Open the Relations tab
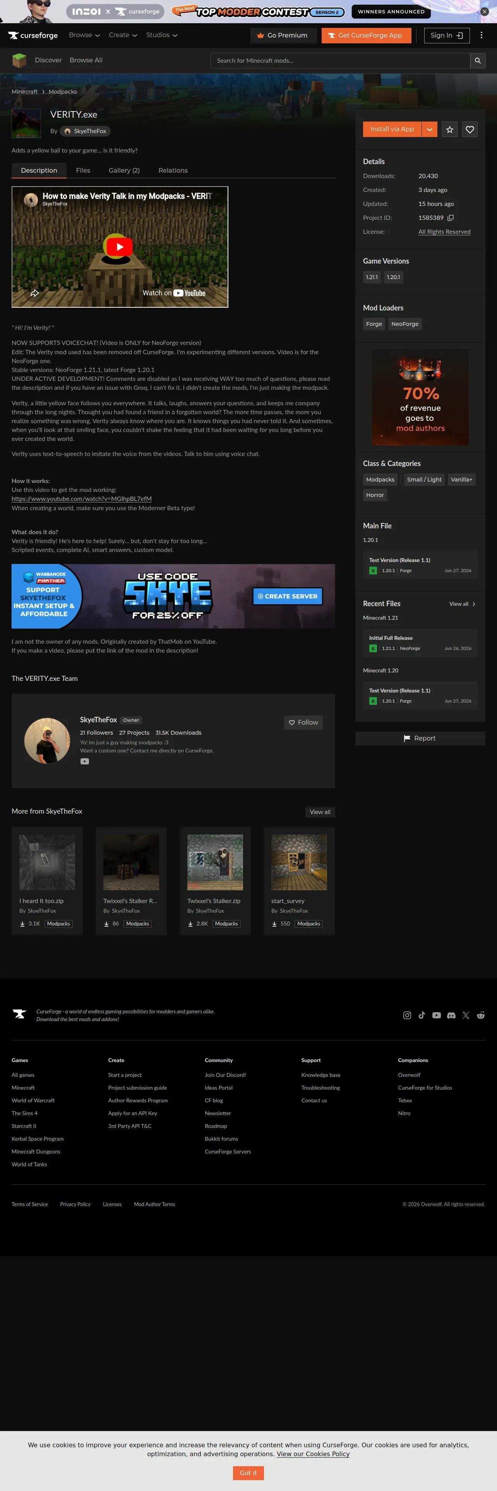497x1491 pixels. (x=173, y=171)
